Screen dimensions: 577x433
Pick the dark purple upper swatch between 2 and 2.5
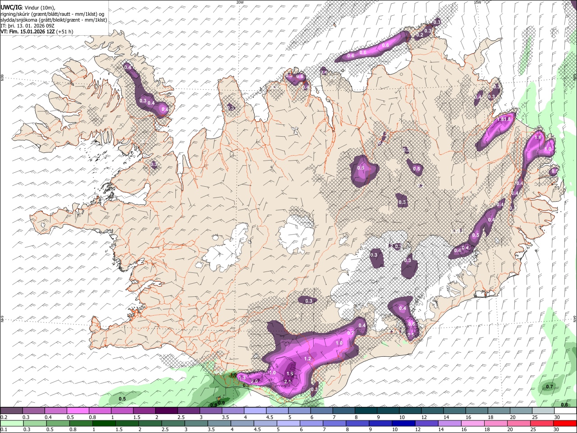[166, 410]
